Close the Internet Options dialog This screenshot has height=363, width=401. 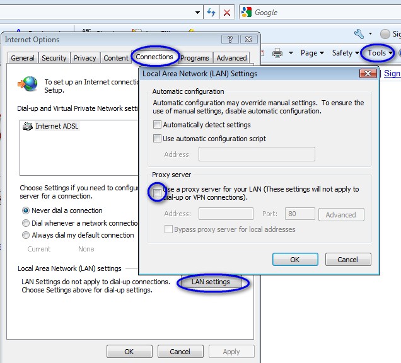[x=248, y=39]
